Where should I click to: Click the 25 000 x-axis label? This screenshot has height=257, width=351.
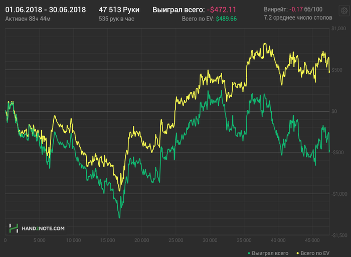175,240
